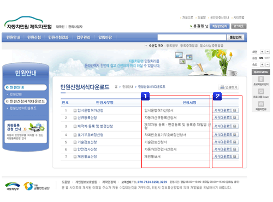Decrease speed with 속도 minus button
The width and height of the screenshot is (273, 202).
268,64
